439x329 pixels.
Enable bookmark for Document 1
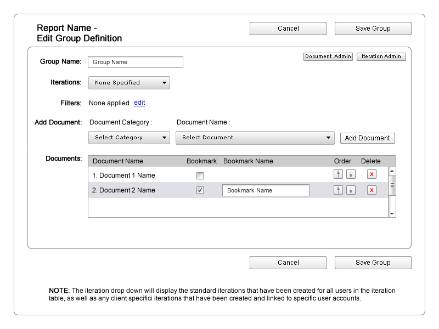[x=200, y=175]
